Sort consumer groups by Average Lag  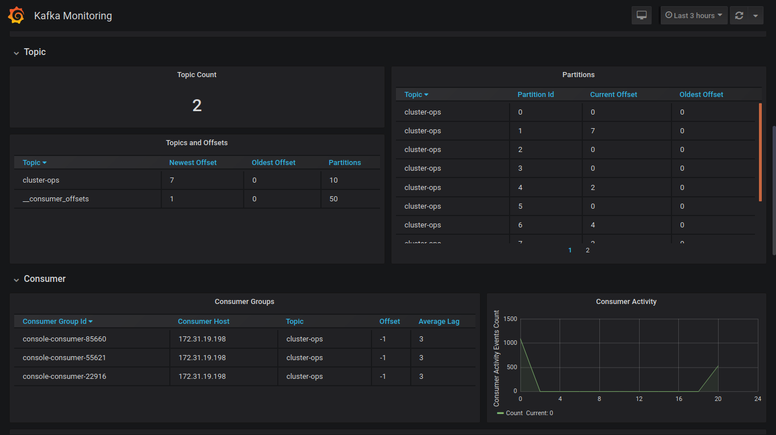(x=439, y=322)
